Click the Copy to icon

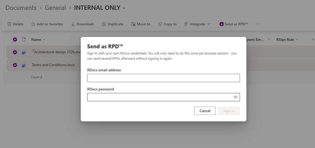click(160, 24)
